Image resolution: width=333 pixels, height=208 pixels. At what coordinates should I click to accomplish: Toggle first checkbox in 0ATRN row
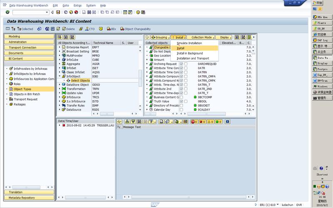click(x=181, y=72)
